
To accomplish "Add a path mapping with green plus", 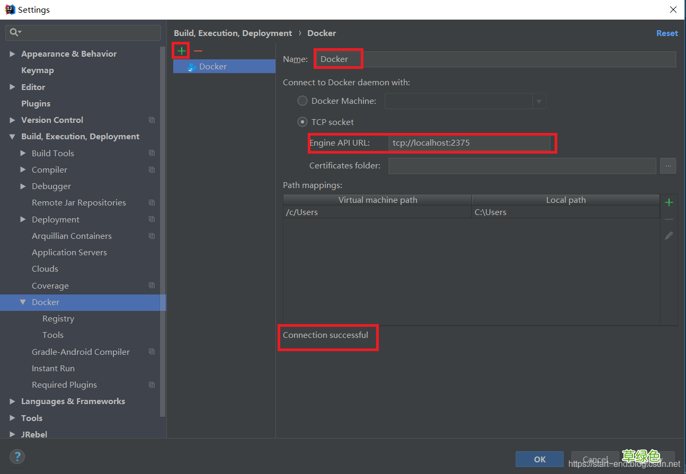I will (x=669, y=202).
